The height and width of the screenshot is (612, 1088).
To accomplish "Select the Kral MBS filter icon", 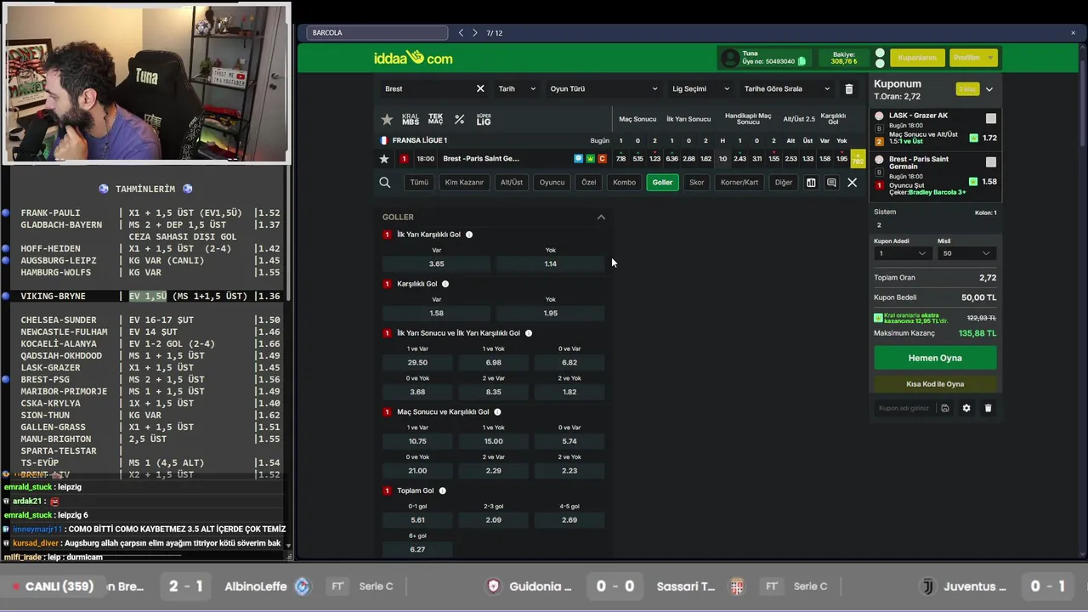I will coord(411,120).
